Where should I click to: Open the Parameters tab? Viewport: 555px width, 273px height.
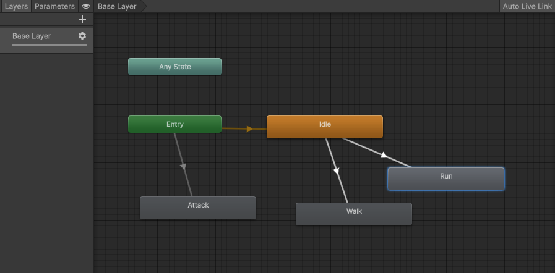click(54, 6)
